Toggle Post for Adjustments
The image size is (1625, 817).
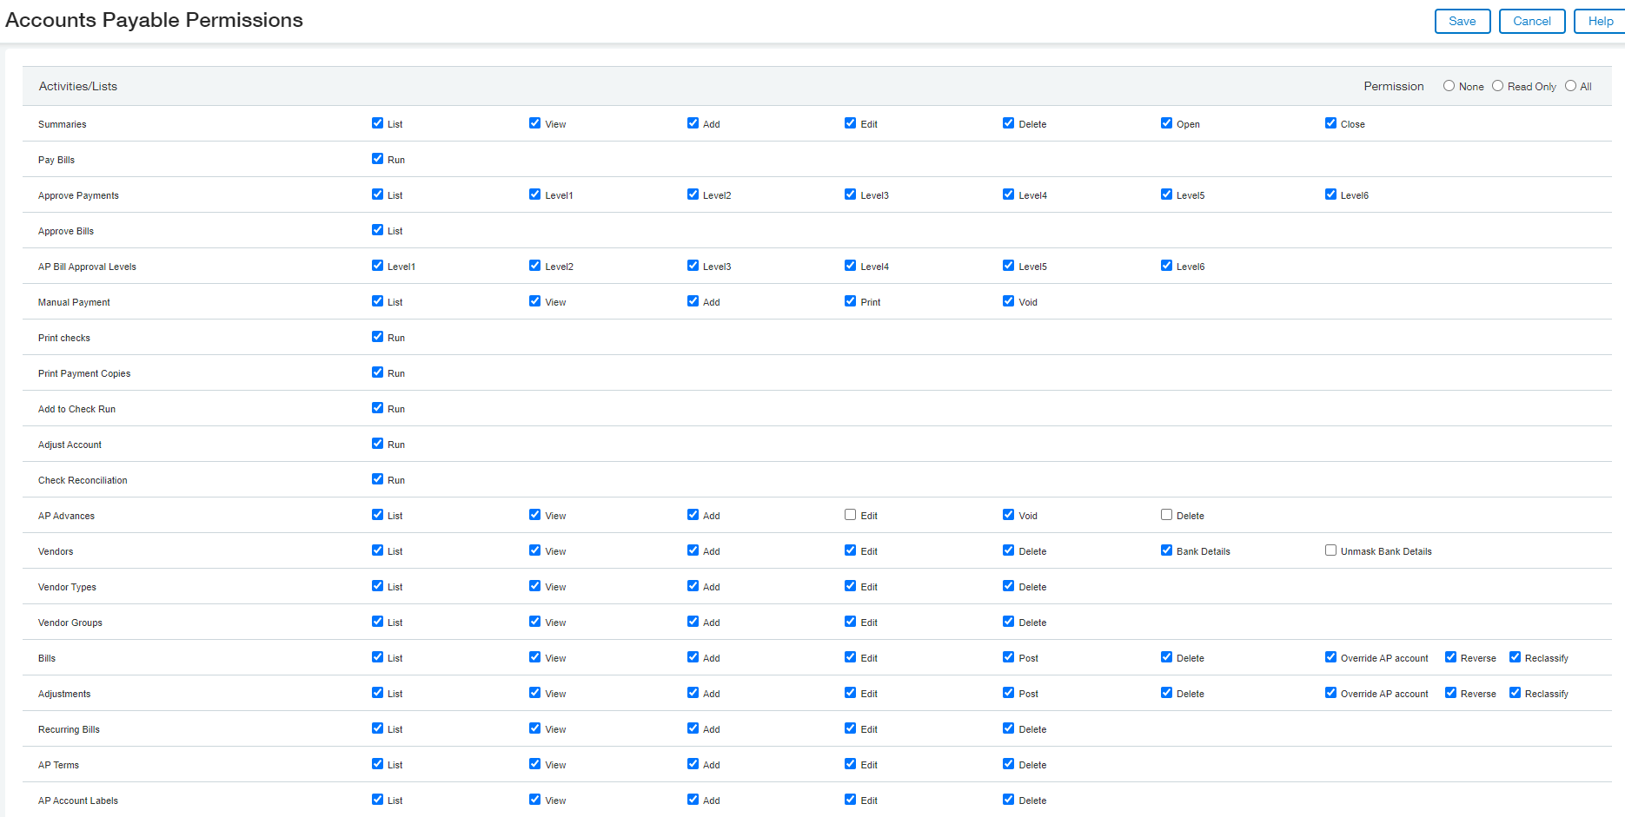click(1008, 693)
